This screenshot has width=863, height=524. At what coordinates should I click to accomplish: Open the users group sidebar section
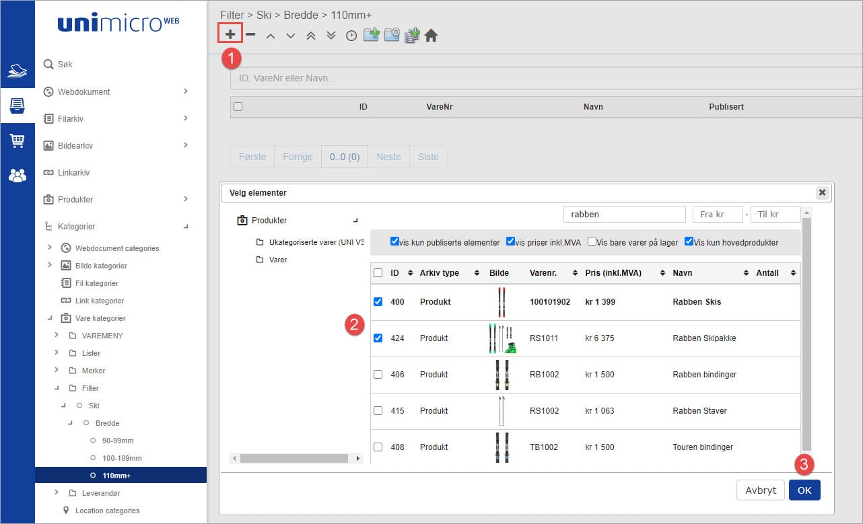point(18,176)
